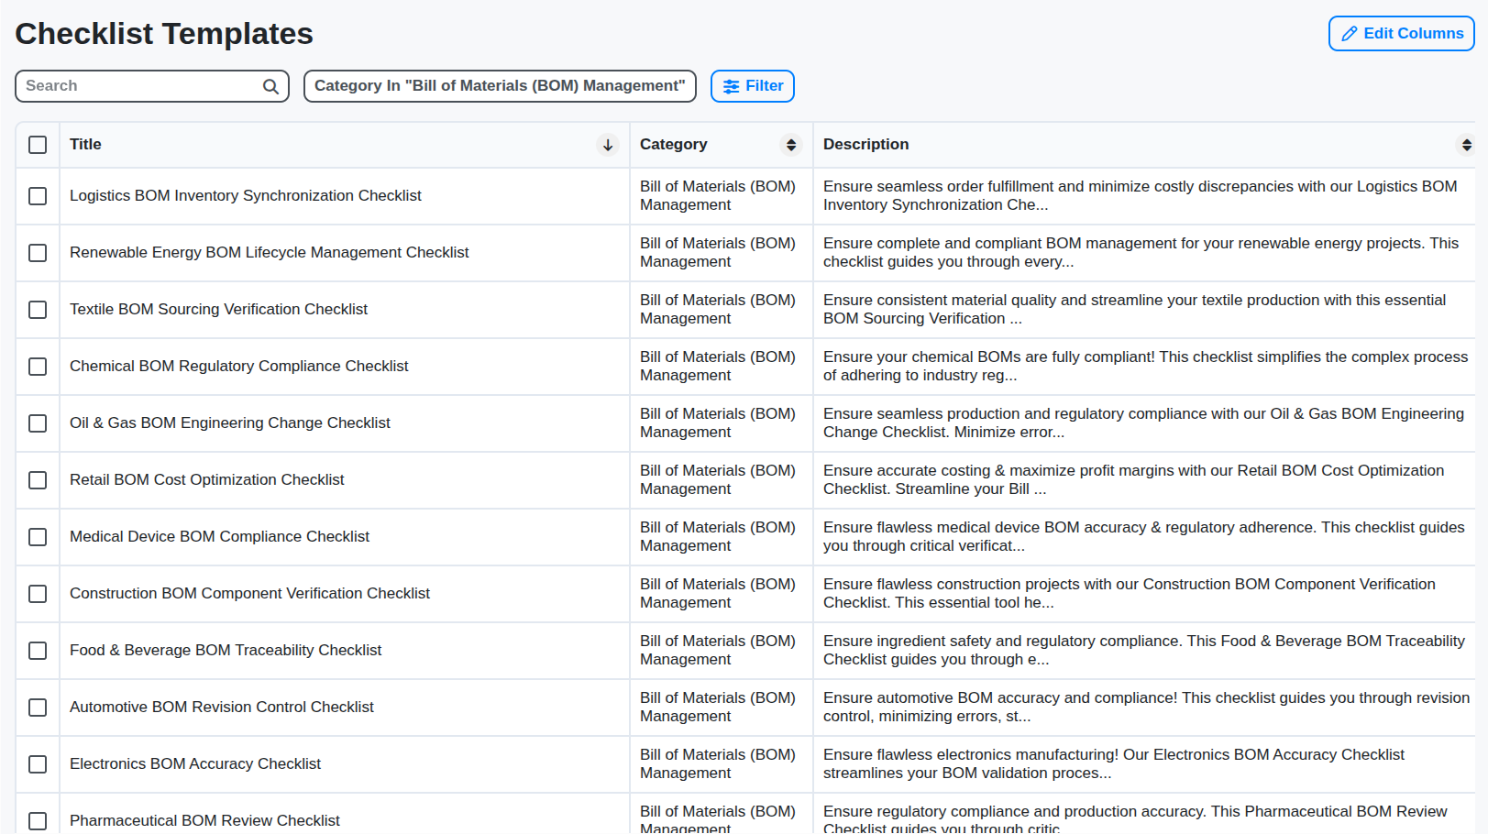
Task: Check the Pharmaceutical BOM Review Checklist row
Action: coord(38,821)
